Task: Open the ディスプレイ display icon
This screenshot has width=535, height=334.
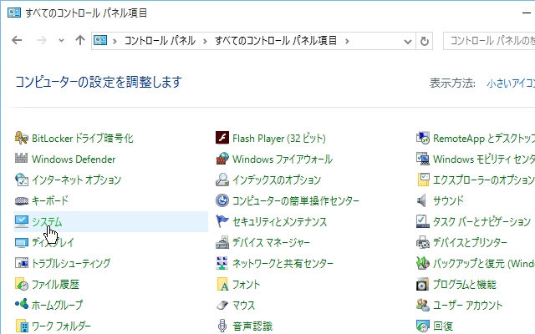Action: (22, 242)
